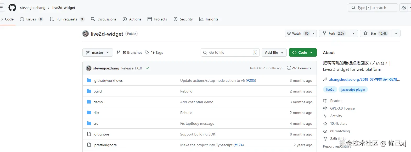The image size is (411, 152).
Task: Open the eye icon next to 80 watching
Action: pyautogui.click(x=325, y=131)
